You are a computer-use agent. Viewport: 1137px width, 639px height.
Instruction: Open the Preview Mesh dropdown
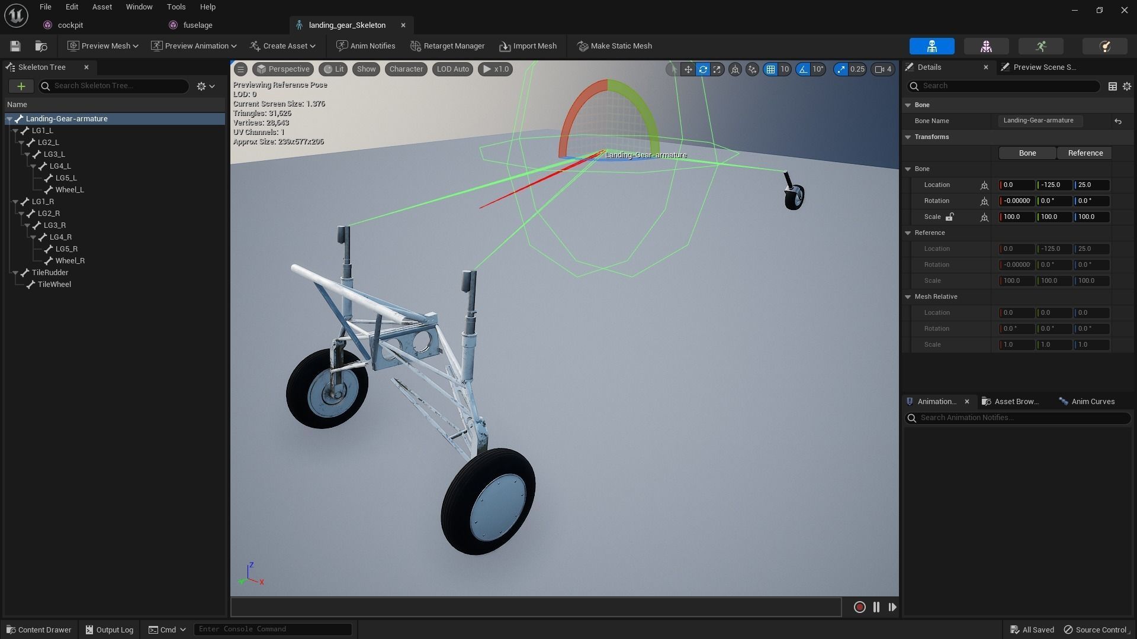coord(103,46)
